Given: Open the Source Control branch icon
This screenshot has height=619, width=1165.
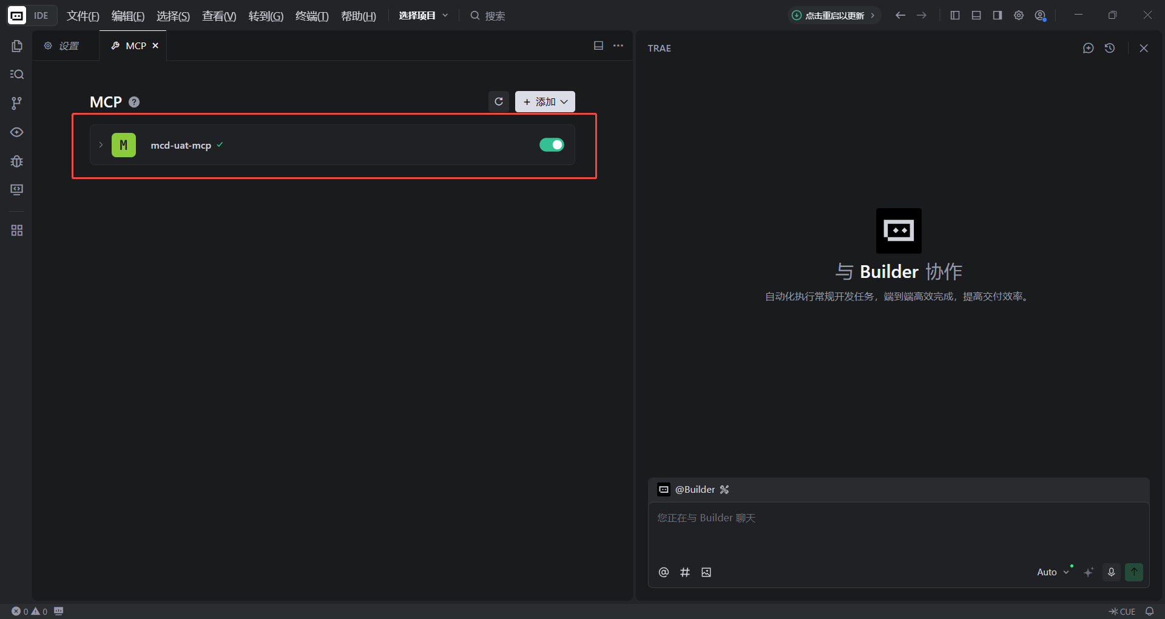Looking at the screenshot, I should pyautogui.click(x=17, y=103).
